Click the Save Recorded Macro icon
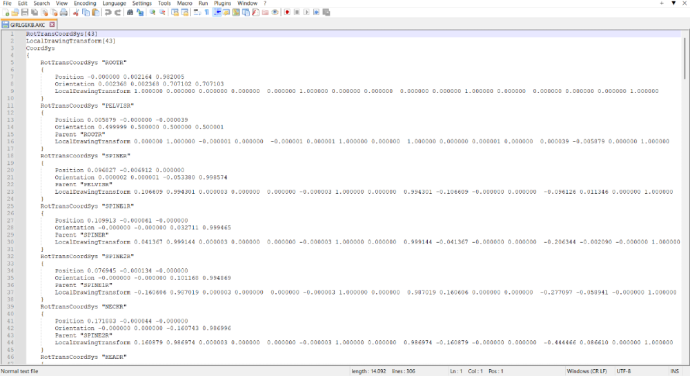The width and height of the screenshot is (690, 376). 326,12
